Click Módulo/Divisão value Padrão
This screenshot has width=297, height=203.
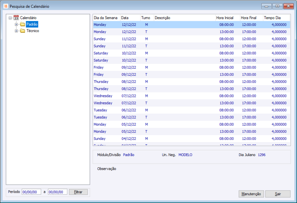pos(128,155)
